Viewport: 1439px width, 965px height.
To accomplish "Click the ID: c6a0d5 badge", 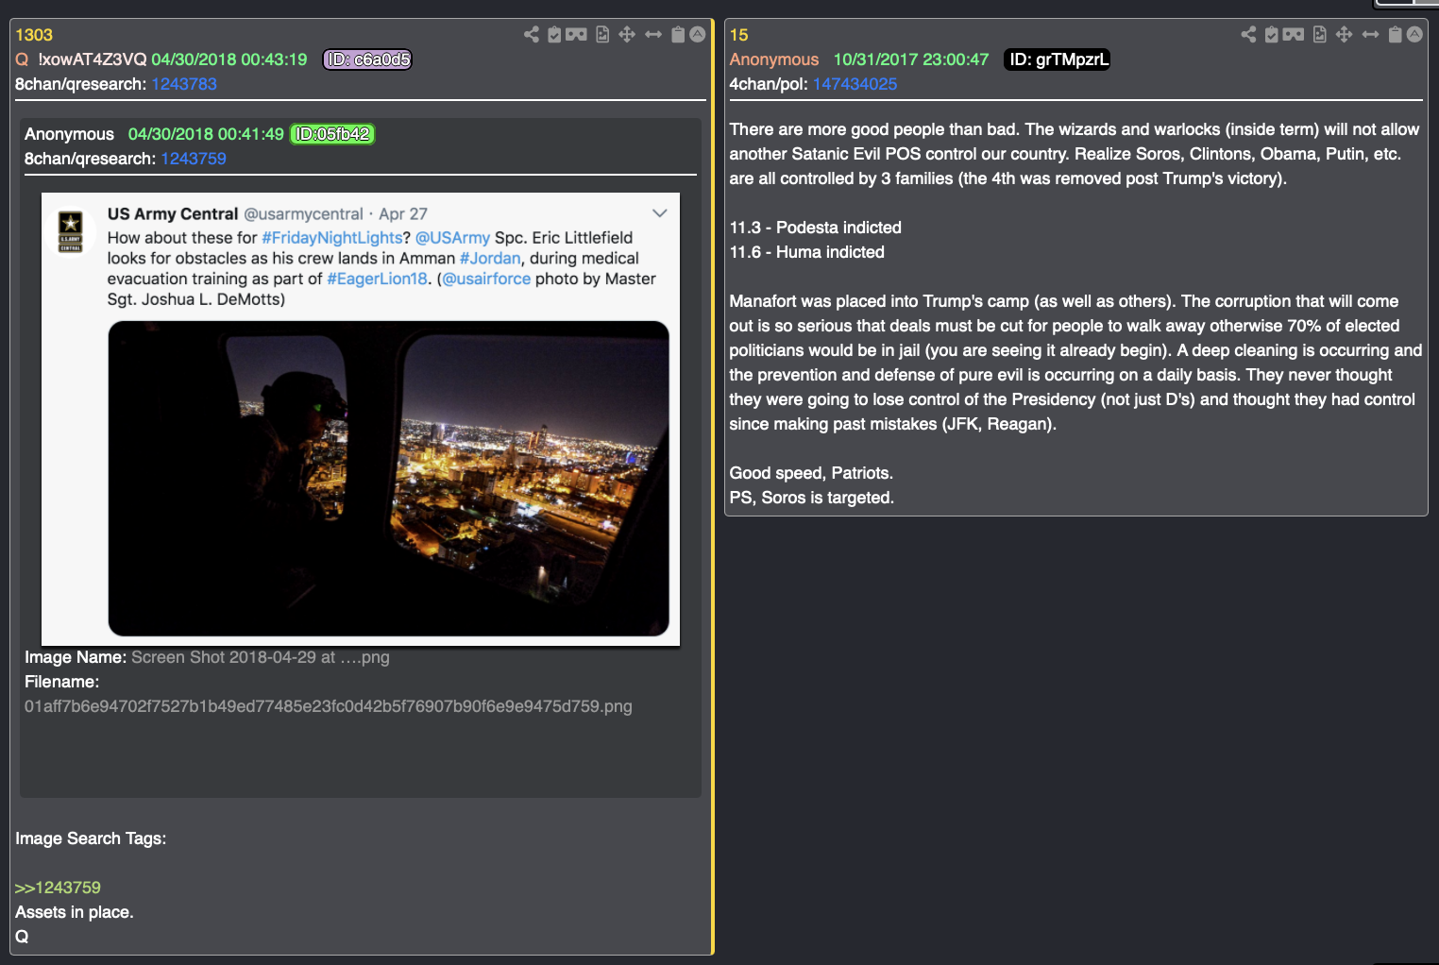I will 367,59.
